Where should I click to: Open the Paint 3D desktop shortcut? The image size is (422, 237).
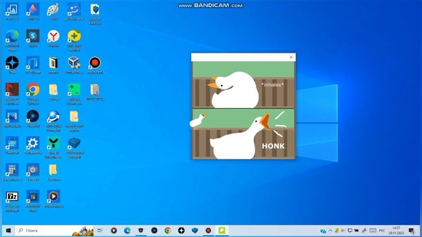point(33,12)
